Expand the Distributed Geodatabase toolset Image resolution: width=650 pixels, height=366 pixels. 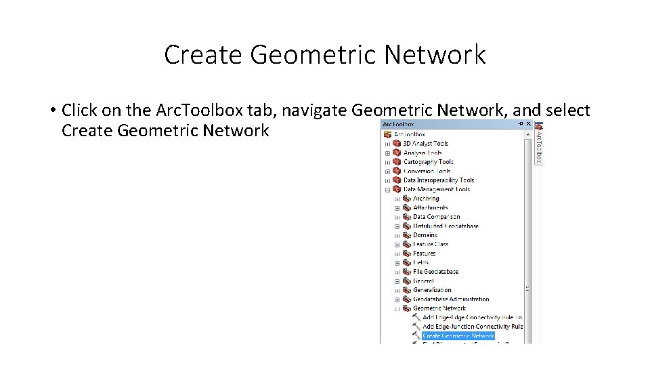click(397, 226)
